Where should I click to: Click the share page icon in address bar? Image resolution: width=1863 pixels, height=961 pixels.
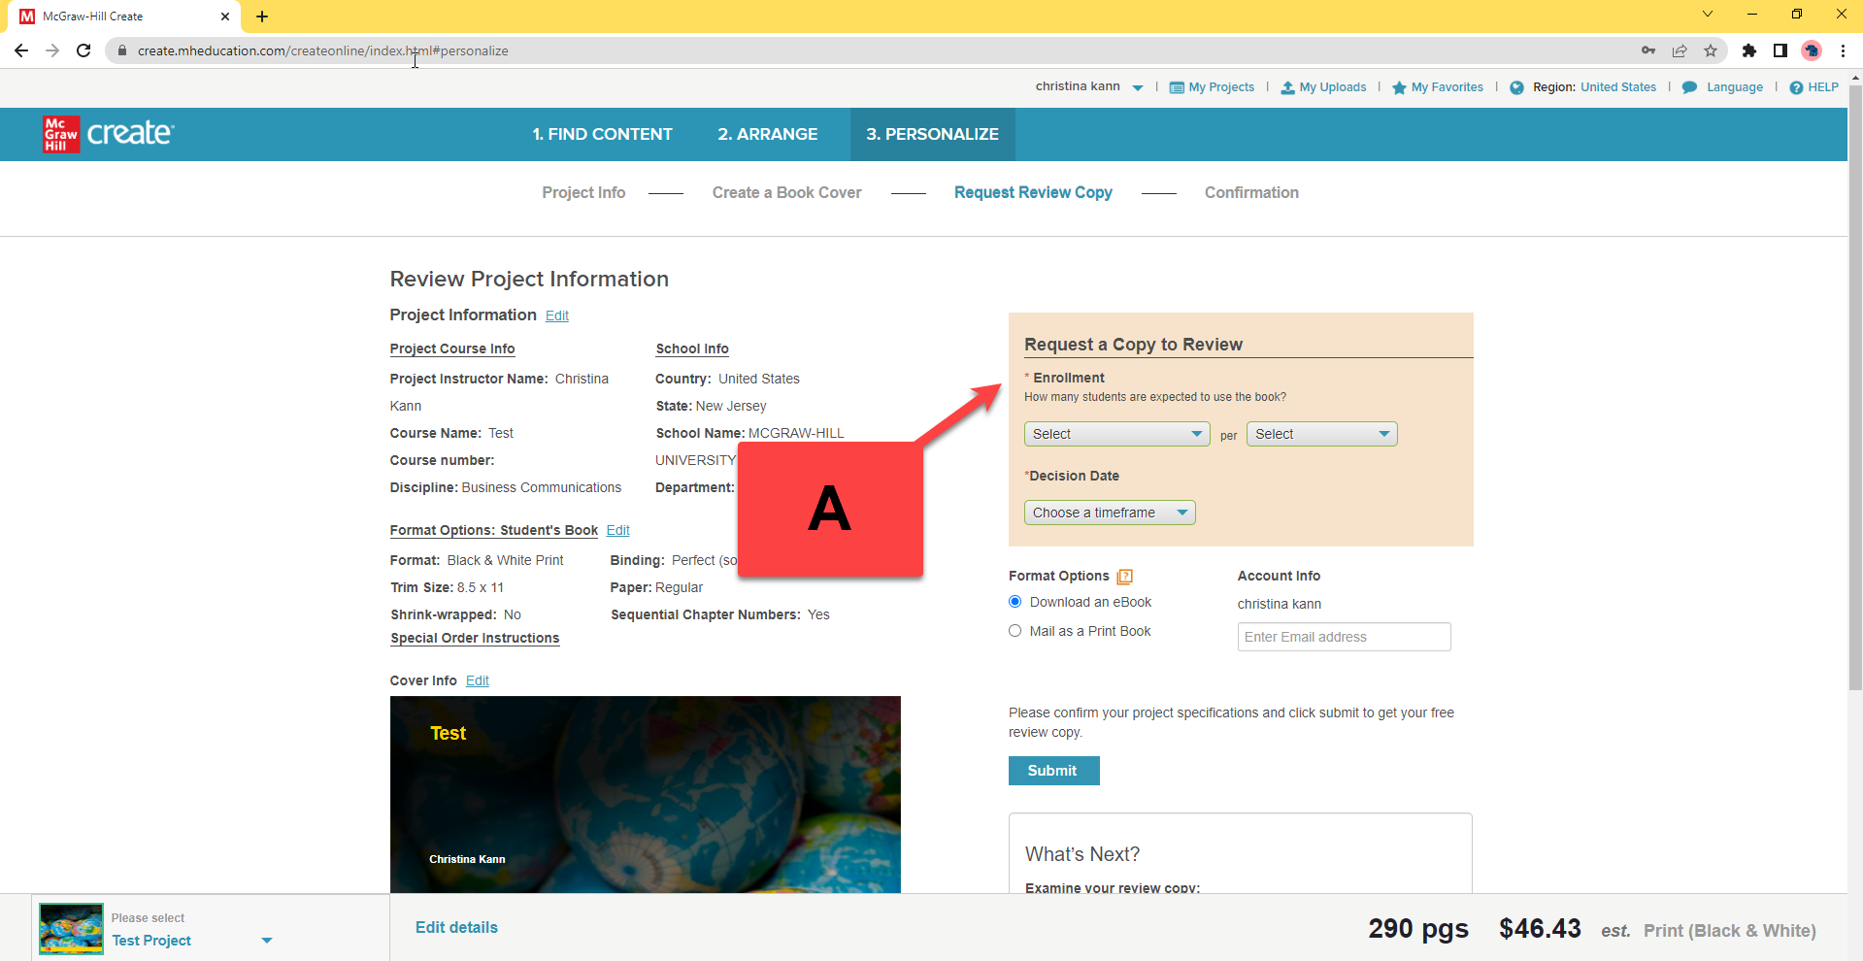click(1680, 50)
